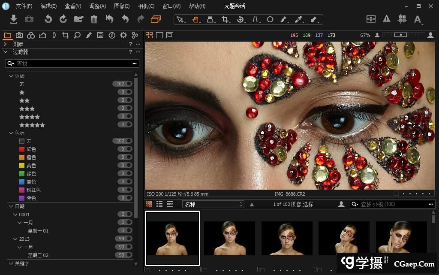Adjust the viewer zoom slider
Image resolution: width=439 pixels, height=275 pixels.
coord(401,35)
